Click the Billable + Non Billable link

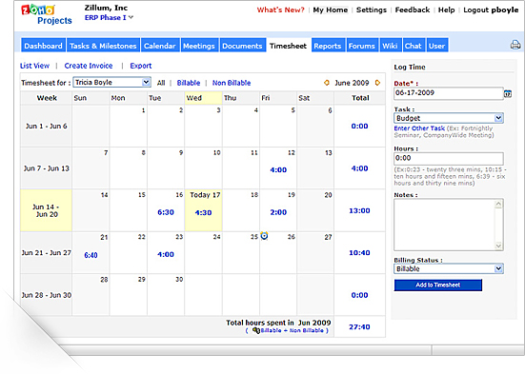pyautogui.click(x=292, y=330)
